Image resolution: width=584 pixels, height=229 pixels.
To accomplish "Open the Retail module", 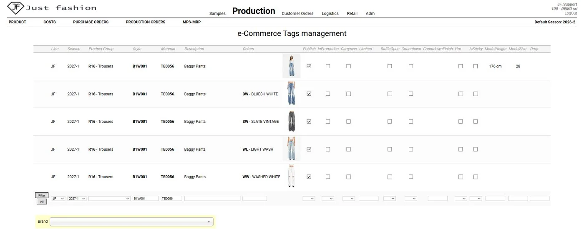I will coord(352,13).
